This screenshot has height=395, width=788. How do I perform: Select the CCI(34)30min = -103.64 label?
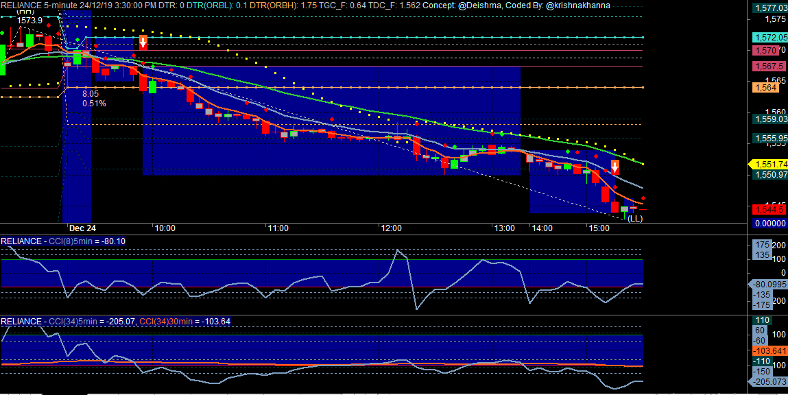[x=185, y=321]
